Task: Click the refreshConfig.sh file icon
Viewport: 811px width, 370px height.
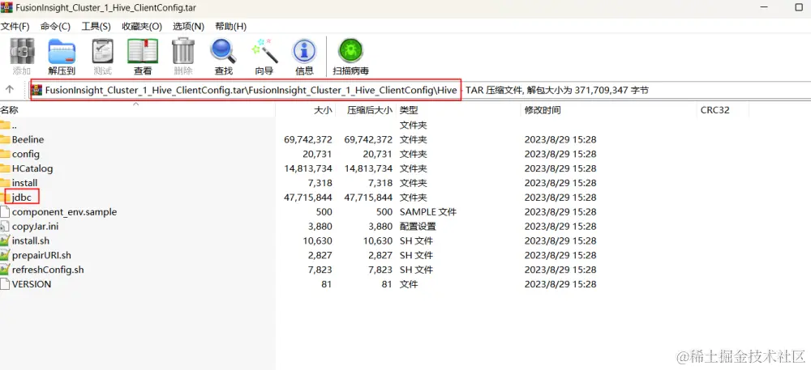Action: click(5, 270)
